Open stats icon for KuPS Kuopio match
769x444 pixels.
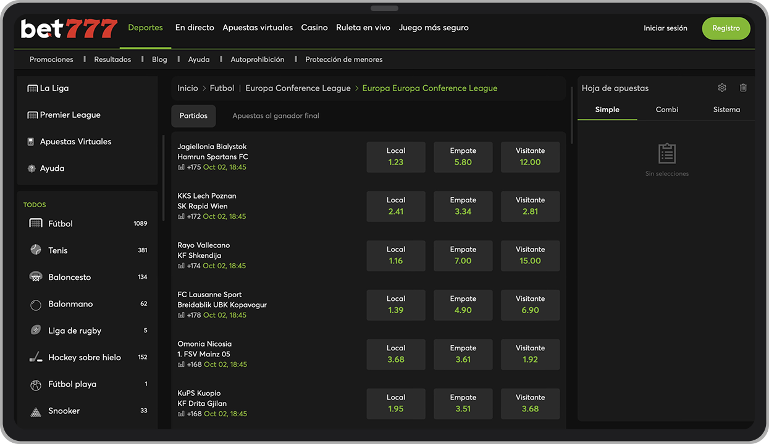(181, 414)
